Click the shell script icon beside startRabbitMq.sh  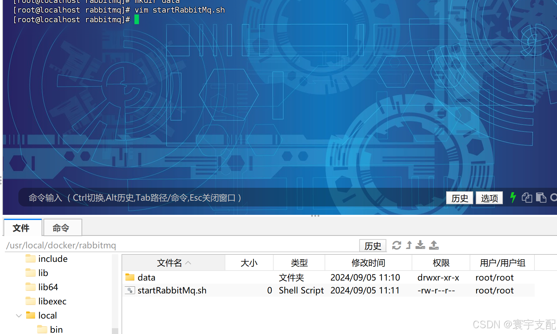click(x=130, y=290)
